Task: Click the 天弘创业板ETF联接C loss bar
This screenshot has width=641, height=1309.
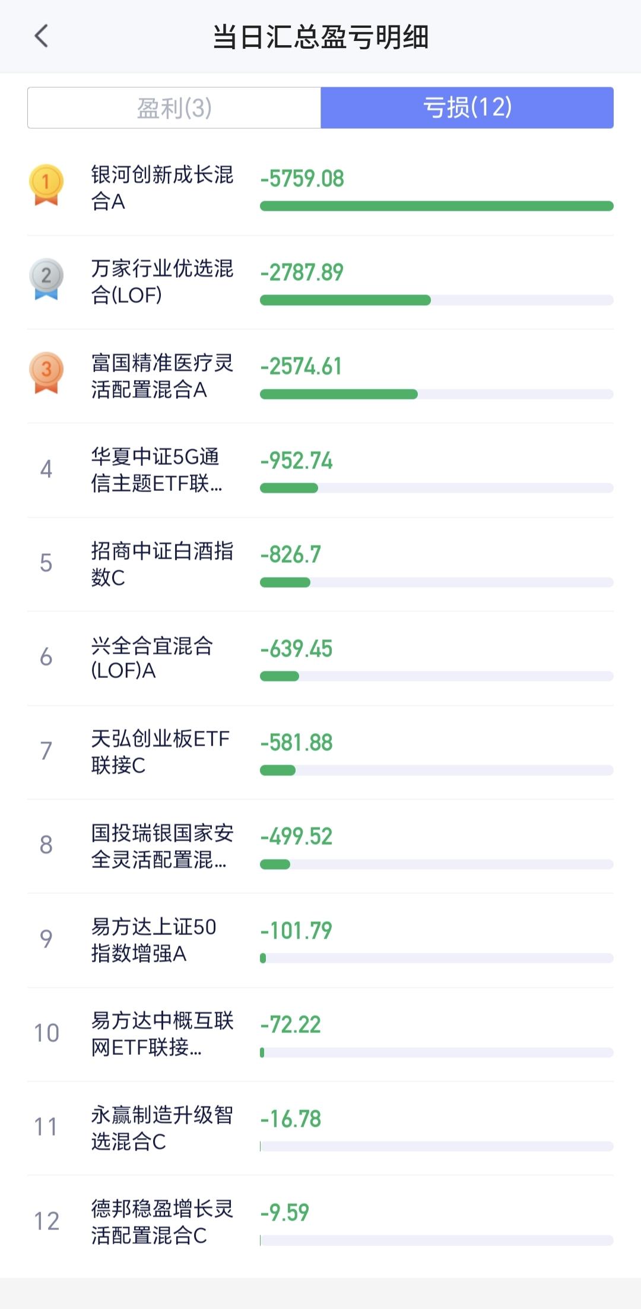Action: tap(436, 770)
